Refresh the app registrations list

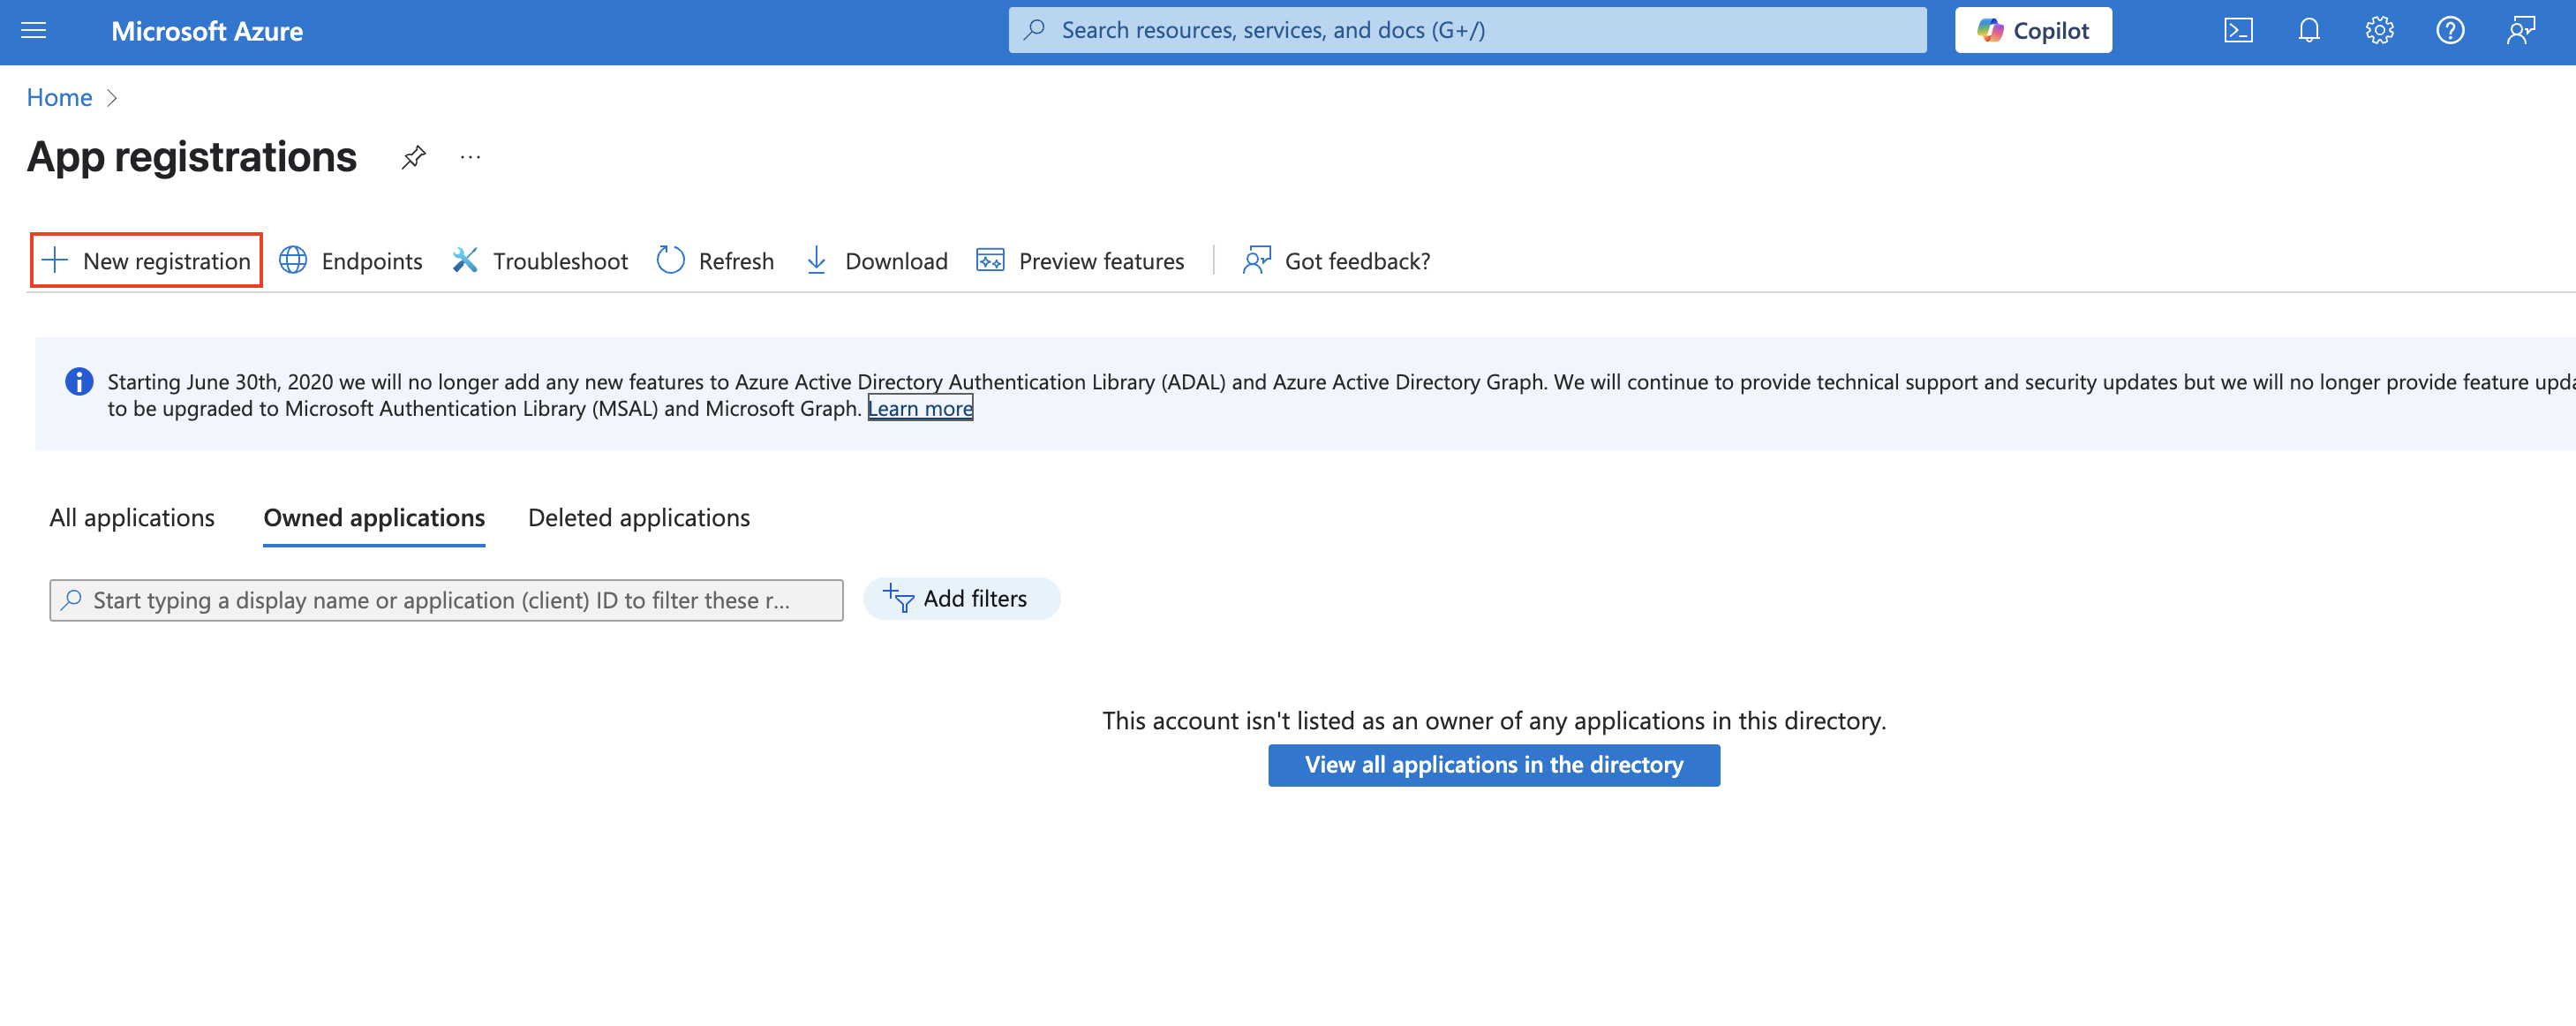click(715, 260)
